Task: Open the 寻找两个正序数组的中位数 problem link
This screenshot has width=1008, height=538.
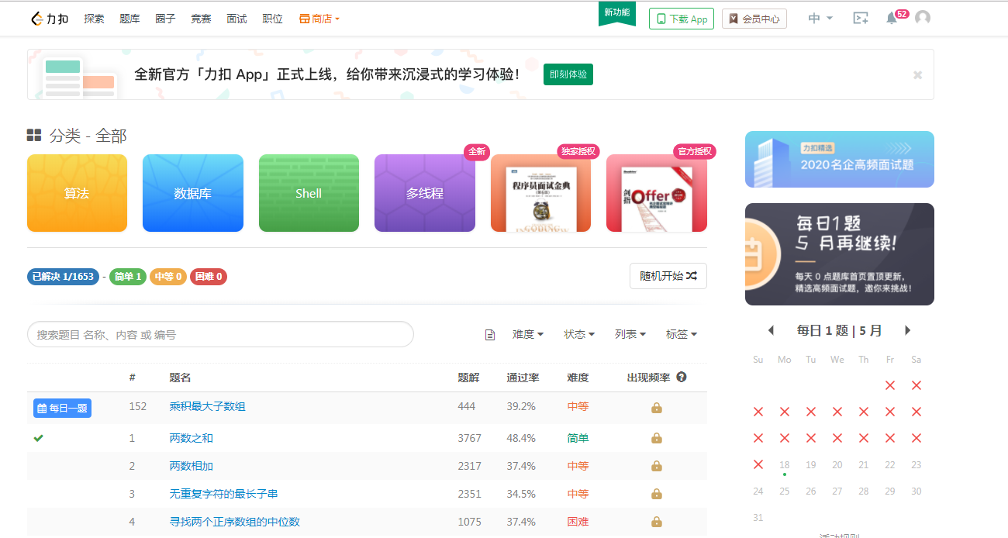Action: pyautogui.click(x=235, y=522)
